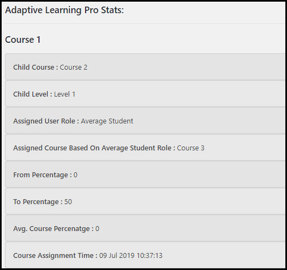This screenshot has width=287, height=270.
Task: Select the 09 Jul 2019 date text
Action: (117, 256)
